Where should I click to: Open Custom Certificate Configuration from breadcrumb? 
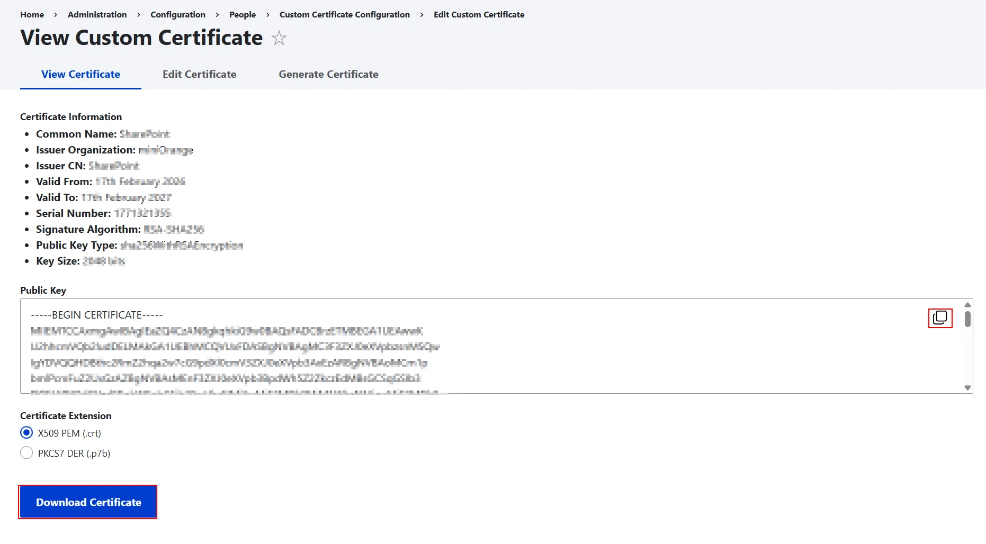point(344,15)
